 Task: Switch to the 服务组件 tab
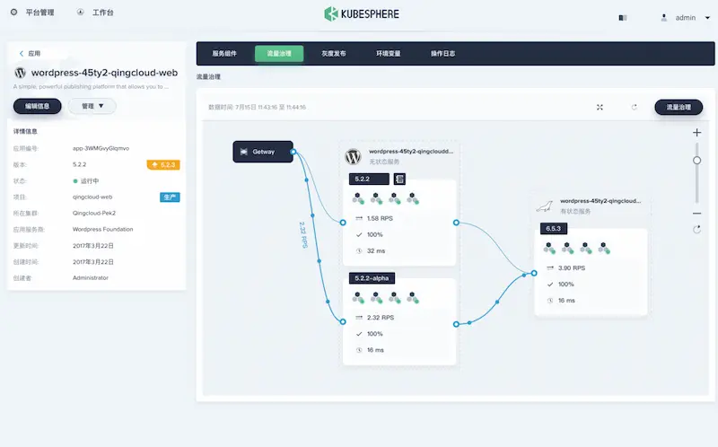point(224,54)
